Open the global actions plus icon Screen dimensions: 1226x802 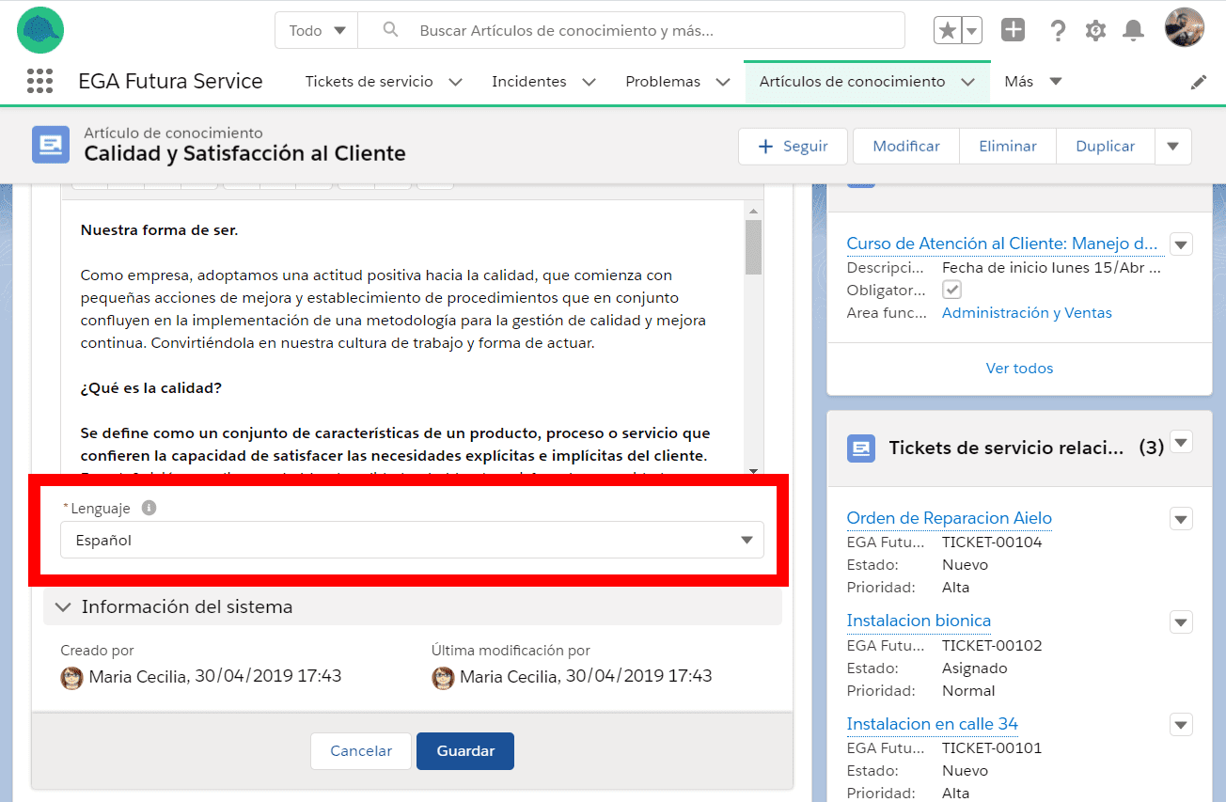(1013, 30)
